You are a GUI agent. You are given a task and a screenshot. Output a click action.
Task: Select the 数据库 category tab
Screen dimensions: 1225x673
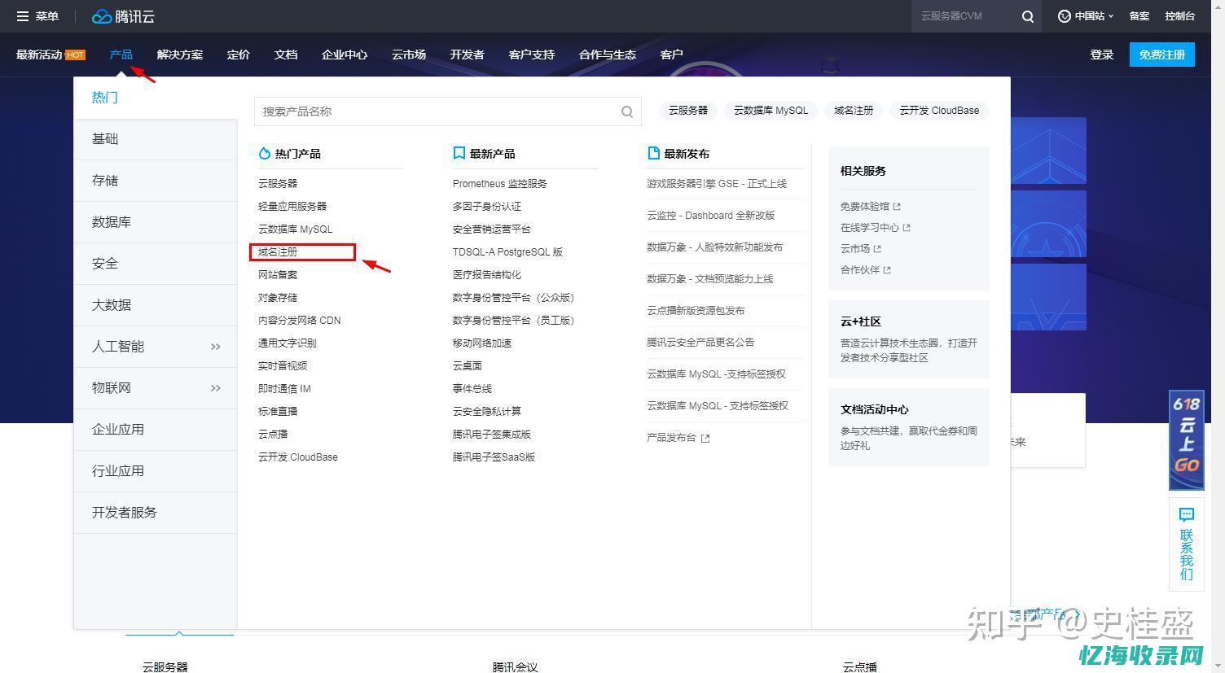[156, 222]
